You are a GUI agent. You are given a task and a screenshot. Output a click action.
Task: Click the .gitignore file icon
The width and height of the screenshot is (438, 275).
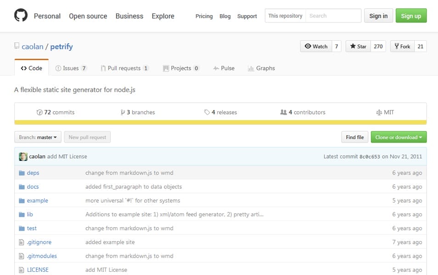[x=22, y=242]
